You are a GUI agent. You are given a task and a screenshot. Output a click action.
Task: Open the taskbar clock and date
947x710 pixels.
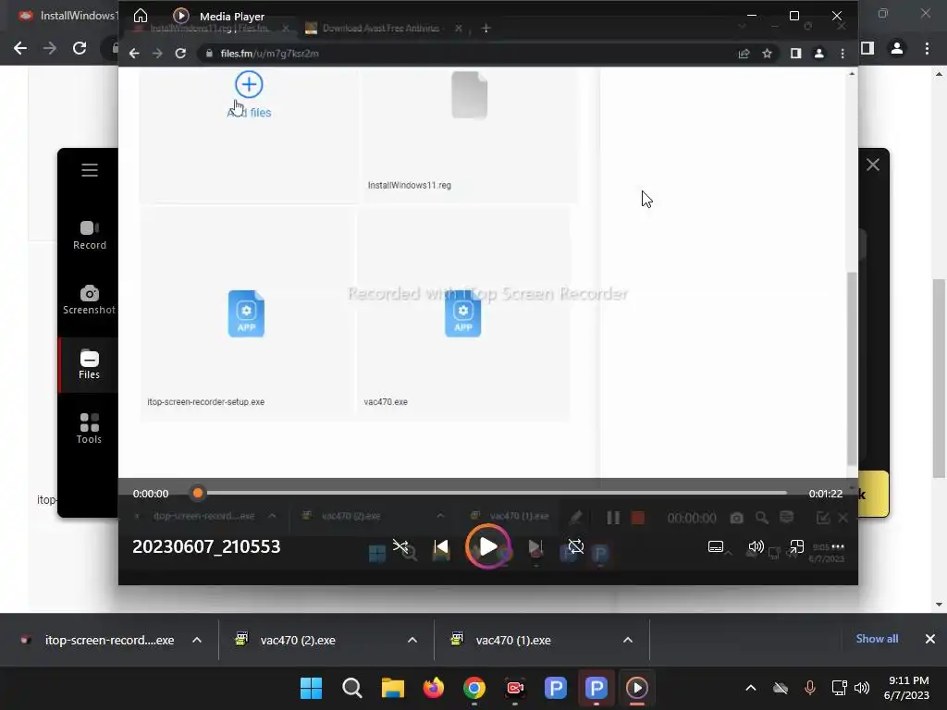(907, 688)
